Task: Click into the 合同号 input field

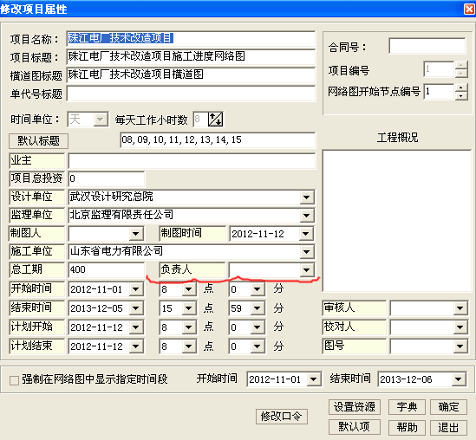Action: tap(427, 46)
